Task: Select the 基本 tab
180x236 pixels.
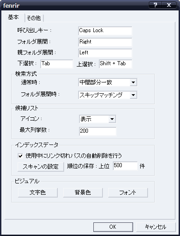Action: coord(14,17)
